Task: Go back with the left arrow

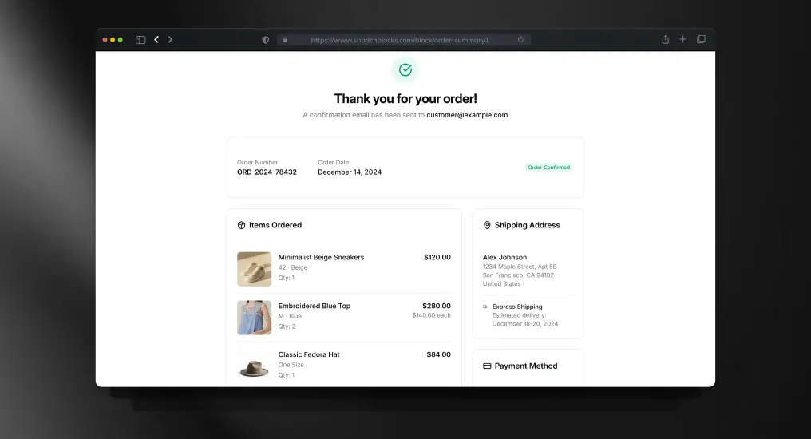Action: (x=156, y=39)
